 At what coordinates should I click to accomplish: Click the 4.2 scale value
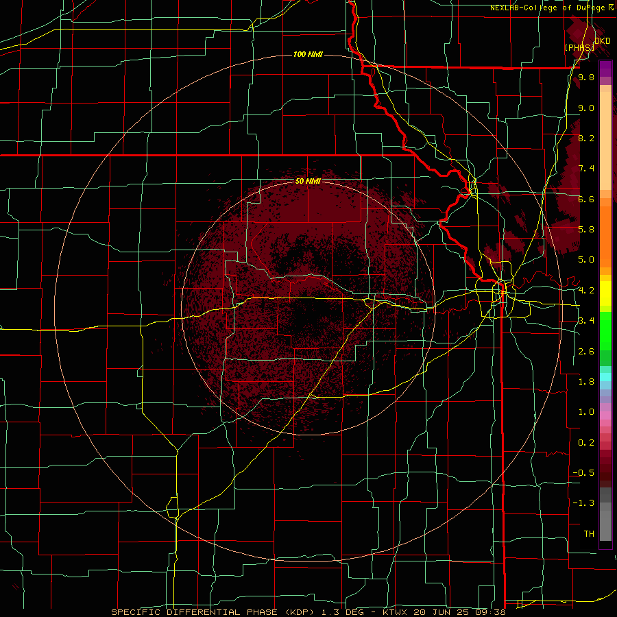pos(586,291)
